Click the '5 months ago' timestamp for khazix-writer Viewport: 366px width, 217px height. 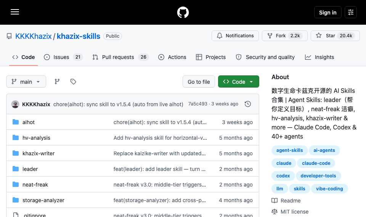click(x=236, y=153)
